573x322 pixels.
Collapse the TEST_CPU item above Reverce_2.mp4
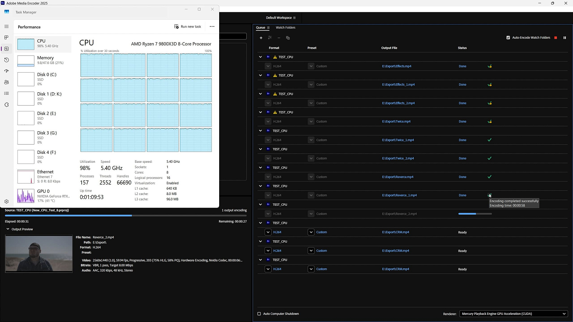(260, 204)
